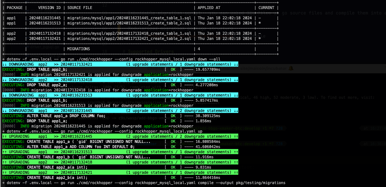This screenshot has width=386, height=187.
Task: Click the DROP TABLE app1_b; statement
Action: pyautogui.click(x=48, y=101)
